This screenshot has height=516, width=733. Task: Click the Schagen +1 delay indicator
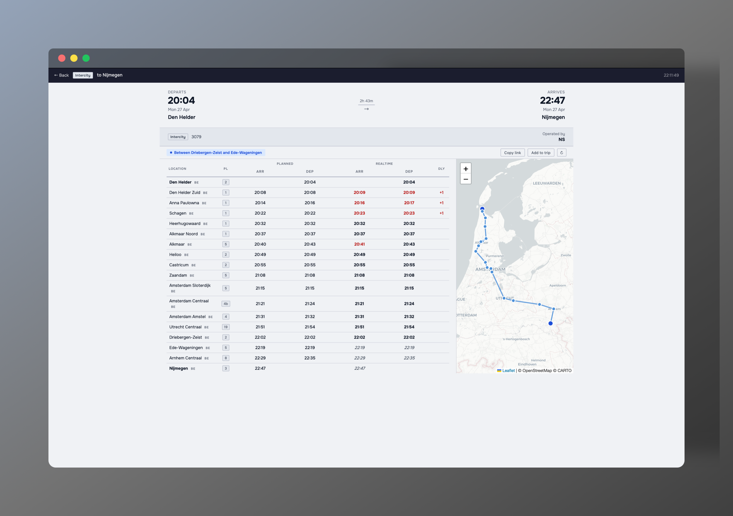click(x=441, y=213)
